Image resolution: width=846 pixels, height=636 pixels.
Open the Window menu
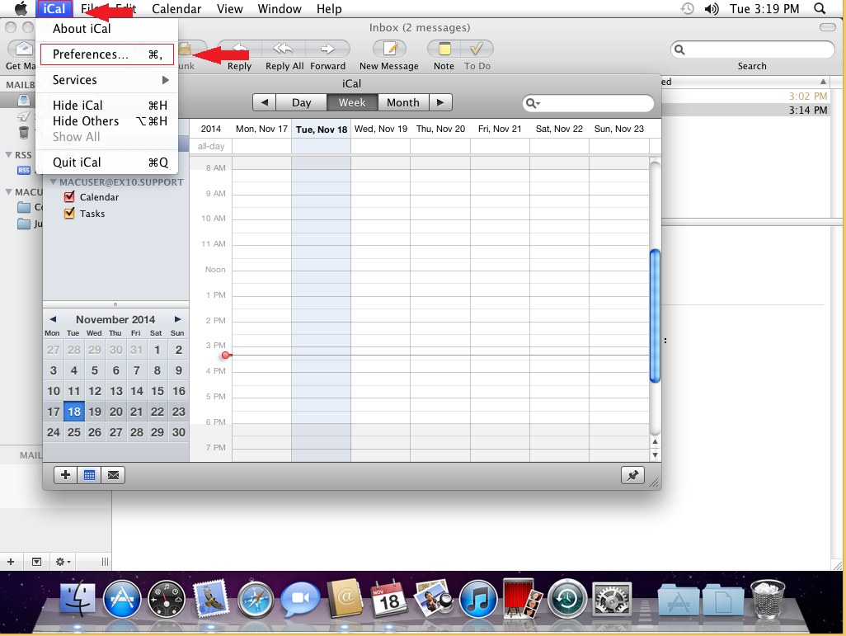click(x=280, y=9)
